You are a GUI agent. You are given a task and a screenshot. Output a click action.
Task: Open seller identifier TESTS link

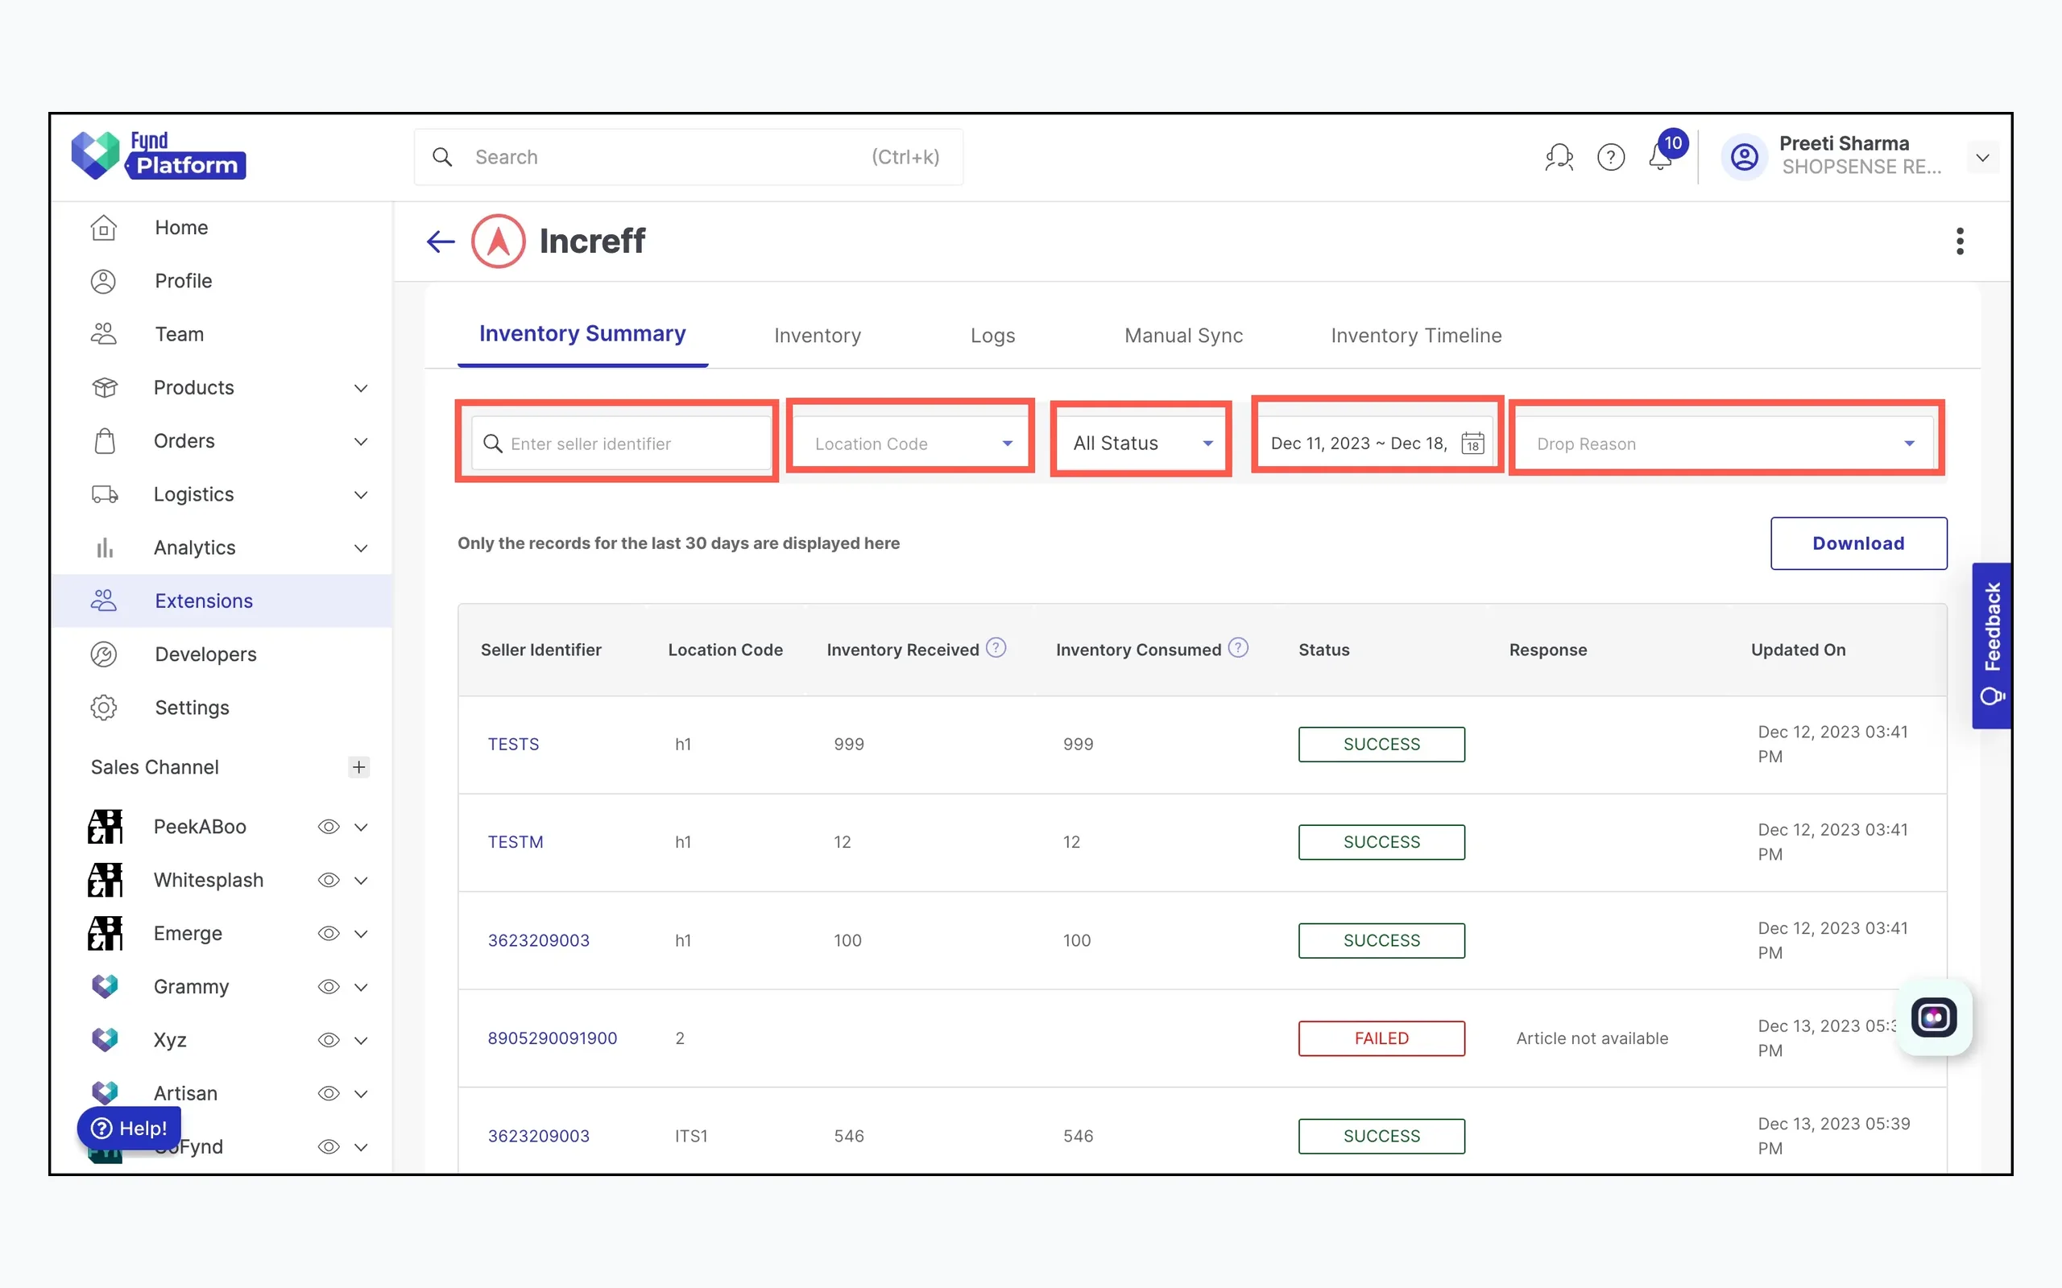[514, 745]
